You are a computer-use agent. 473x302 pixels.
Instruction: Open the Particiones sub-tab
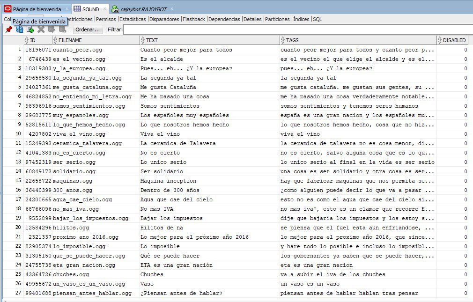(277, 19)
